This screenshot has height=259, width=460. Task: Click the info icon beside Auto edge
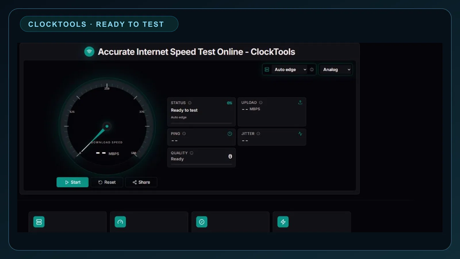coord(312,69)
